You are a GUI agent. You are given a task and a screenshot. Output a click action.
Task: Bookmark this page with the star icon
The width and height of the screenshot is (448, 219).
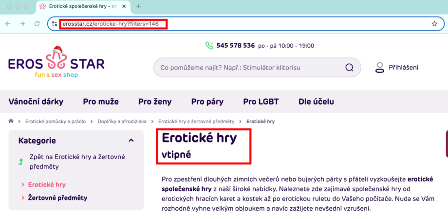434,23
